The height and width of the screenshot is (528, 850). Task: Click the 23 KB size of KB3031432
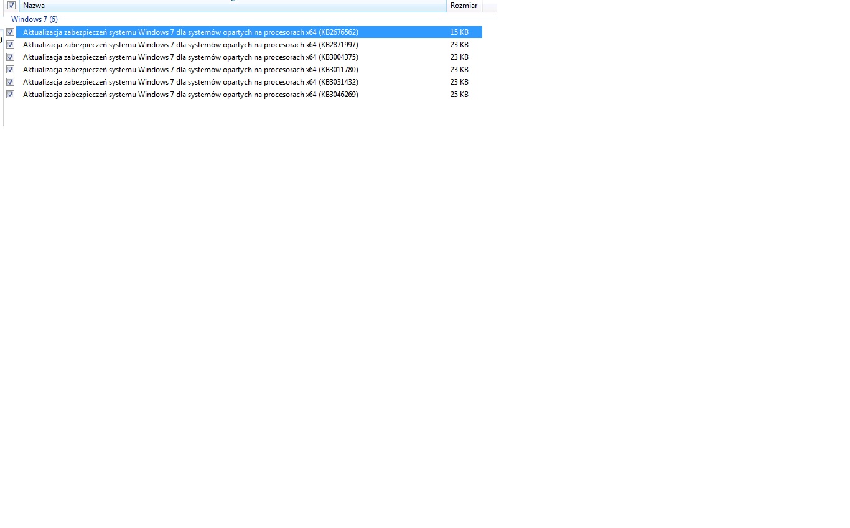tap(459, 82)
